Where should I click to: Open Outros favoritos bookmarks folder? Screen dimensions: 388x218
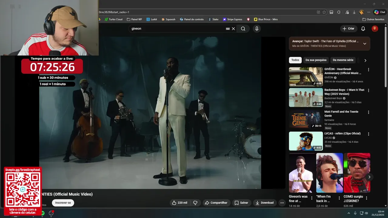[x=373, y=19]
